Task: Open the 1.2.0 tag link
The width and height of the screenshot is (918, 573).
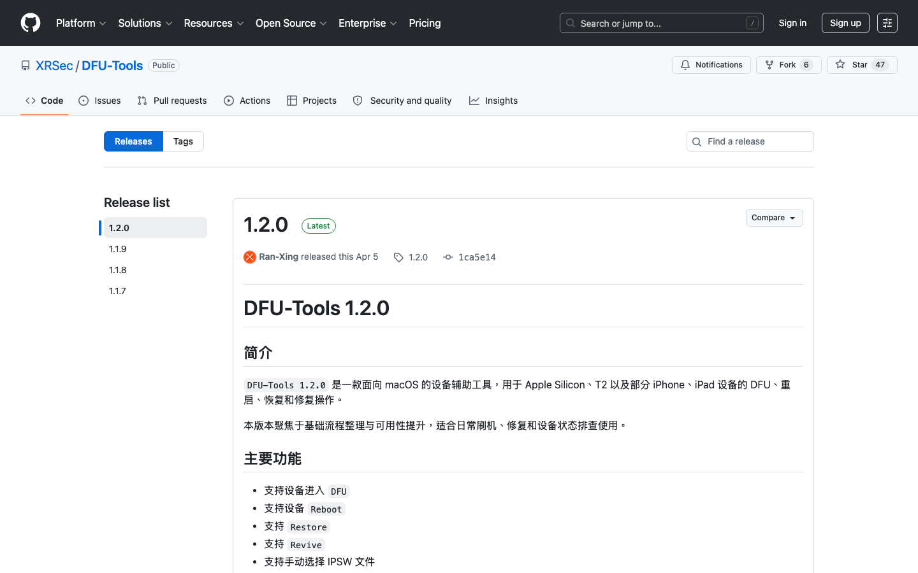Action: coord(418,257)
